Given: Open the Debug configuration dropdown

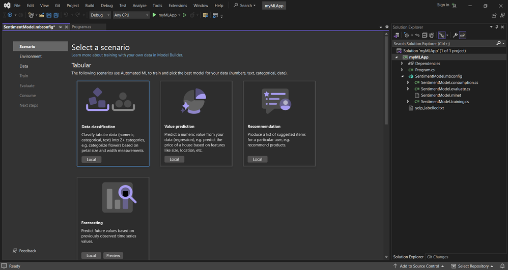Looking at the screenshot, I should 100,15.
